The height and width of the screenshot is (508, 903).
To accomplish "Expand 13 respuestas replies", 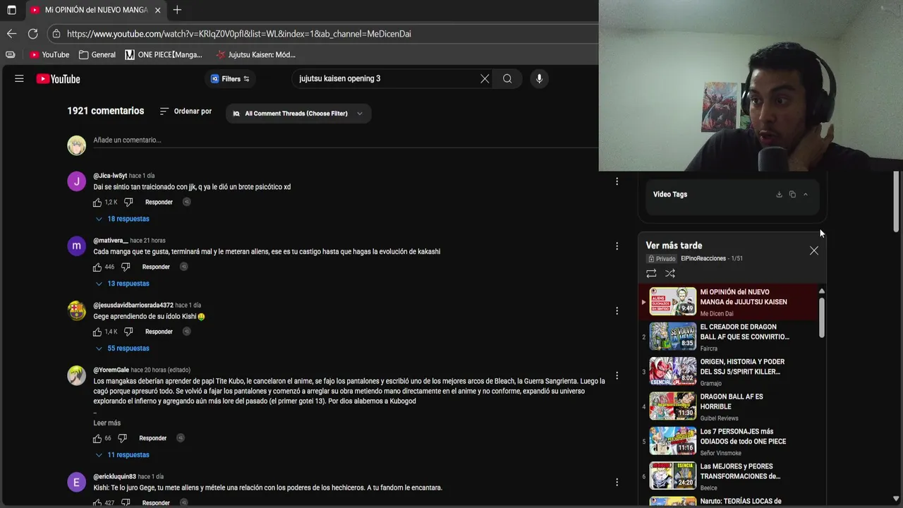I will point(122,284).
